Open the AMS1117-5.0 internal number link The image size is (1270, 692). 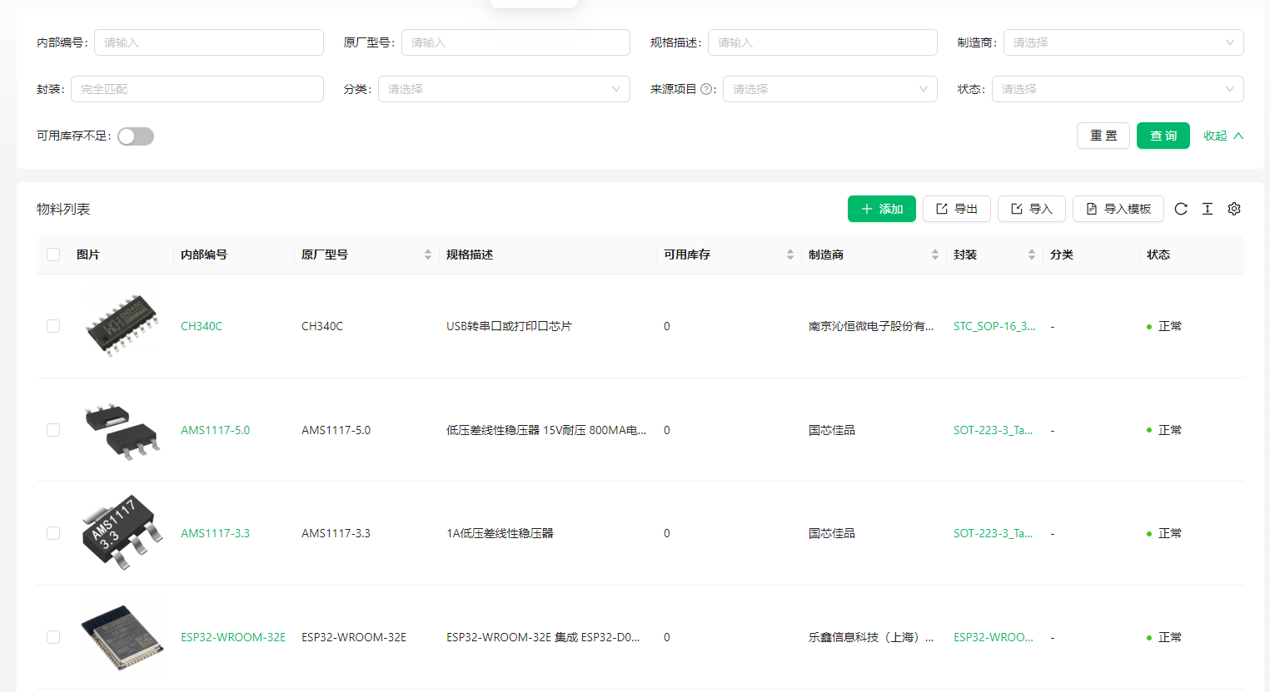[x=215, y=430]
